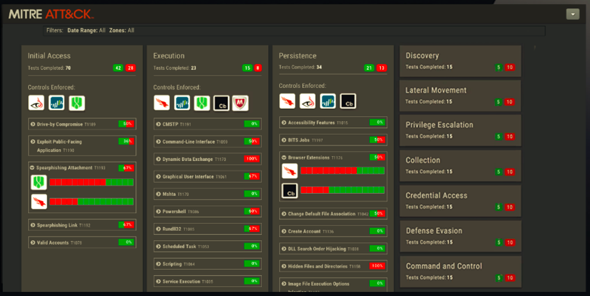Click the green 42 badge in Initial Access

118,68
